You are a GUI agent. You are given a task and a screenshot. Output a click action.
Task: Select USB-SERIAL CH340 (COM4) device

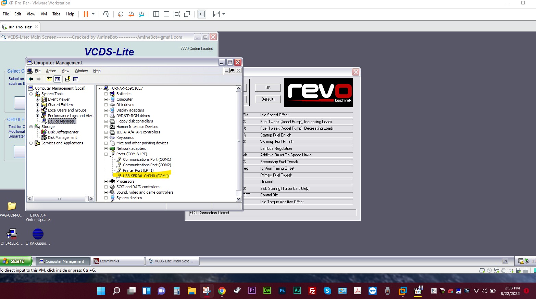[x=146, y=176]
